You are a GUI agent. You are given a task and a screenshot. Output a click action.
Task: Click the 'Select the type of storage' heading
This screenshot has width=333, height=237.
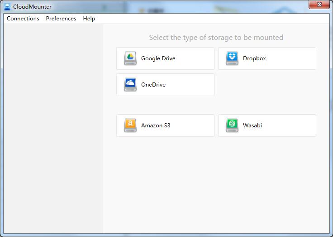(x=216, y=38)
